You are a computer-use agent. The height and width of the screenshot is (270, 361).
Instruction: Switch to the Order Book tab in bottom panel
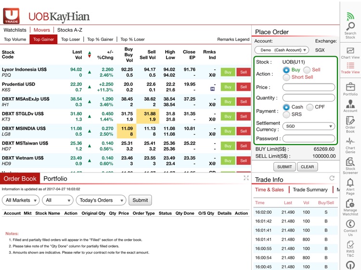tap(20, 179)
